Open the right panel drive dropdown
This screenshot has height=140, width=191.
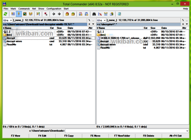[x=101, y=20]
